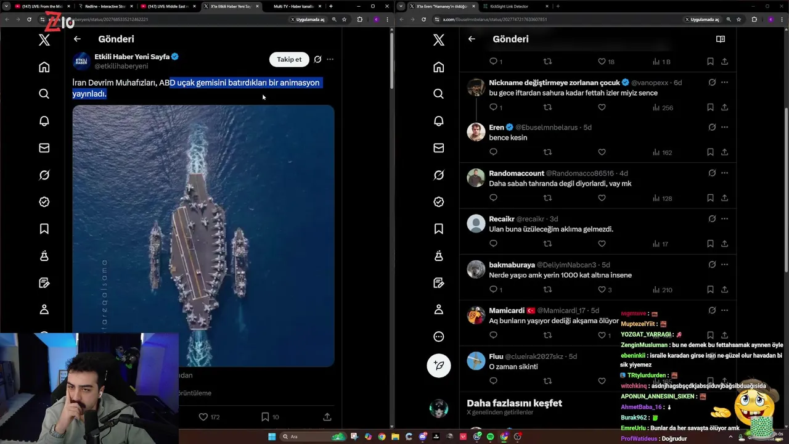
Task: Switch to '(147) LIVE: Middle East' tab
Action: click(168, 6)
